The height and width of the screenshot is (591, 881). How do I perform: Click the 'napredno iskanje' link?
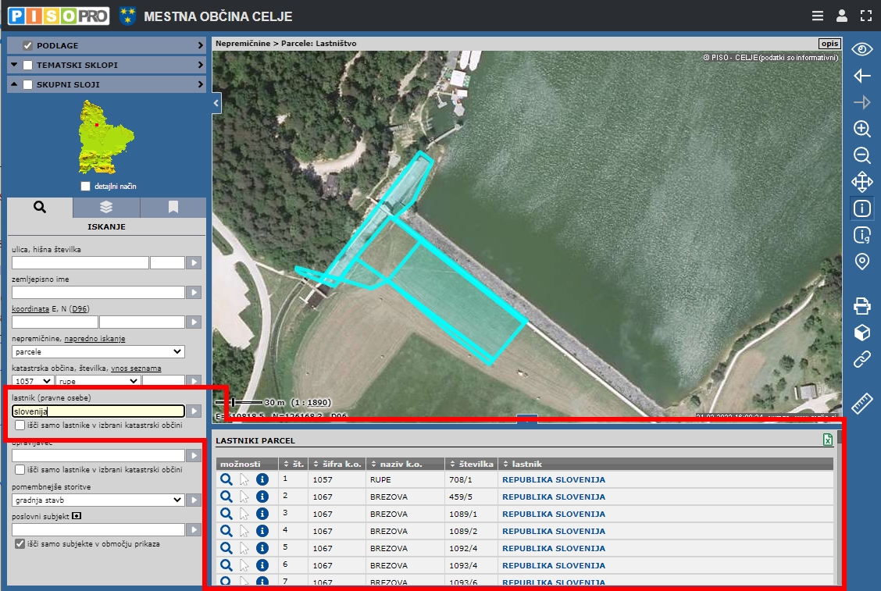(95, 339)
